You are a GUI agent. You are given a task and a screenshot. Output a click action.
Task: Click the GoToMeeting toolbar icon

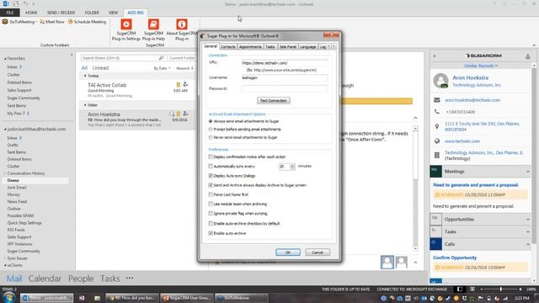pyautogui.click(x=5, y=22)
